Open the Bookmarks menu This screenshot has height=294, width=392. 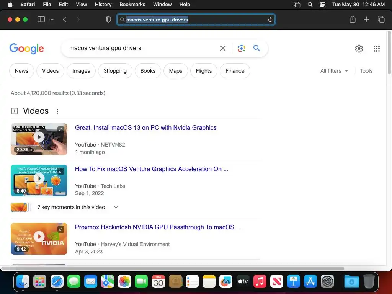[132, 5]
